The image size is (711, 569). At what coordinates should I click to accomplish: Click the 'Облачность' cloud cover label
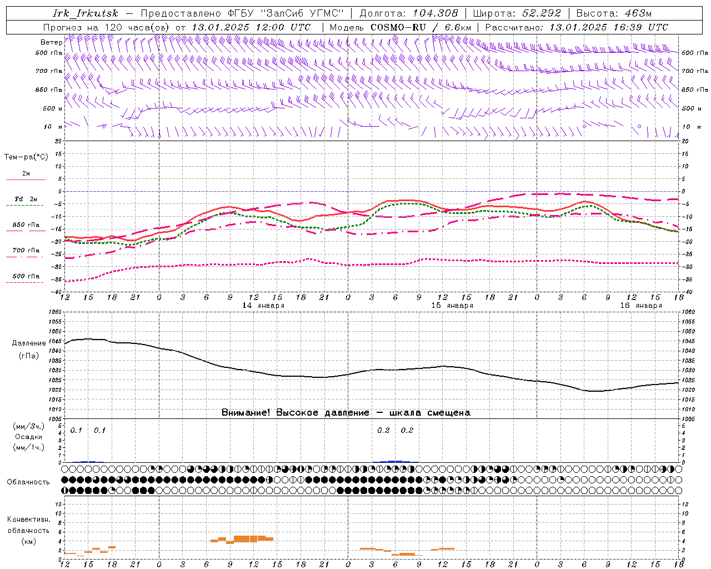click(28, 482)
